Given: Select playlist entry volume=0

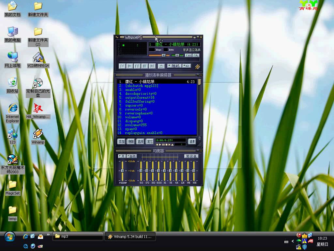Looking at the screenshot, I should 157,117.
